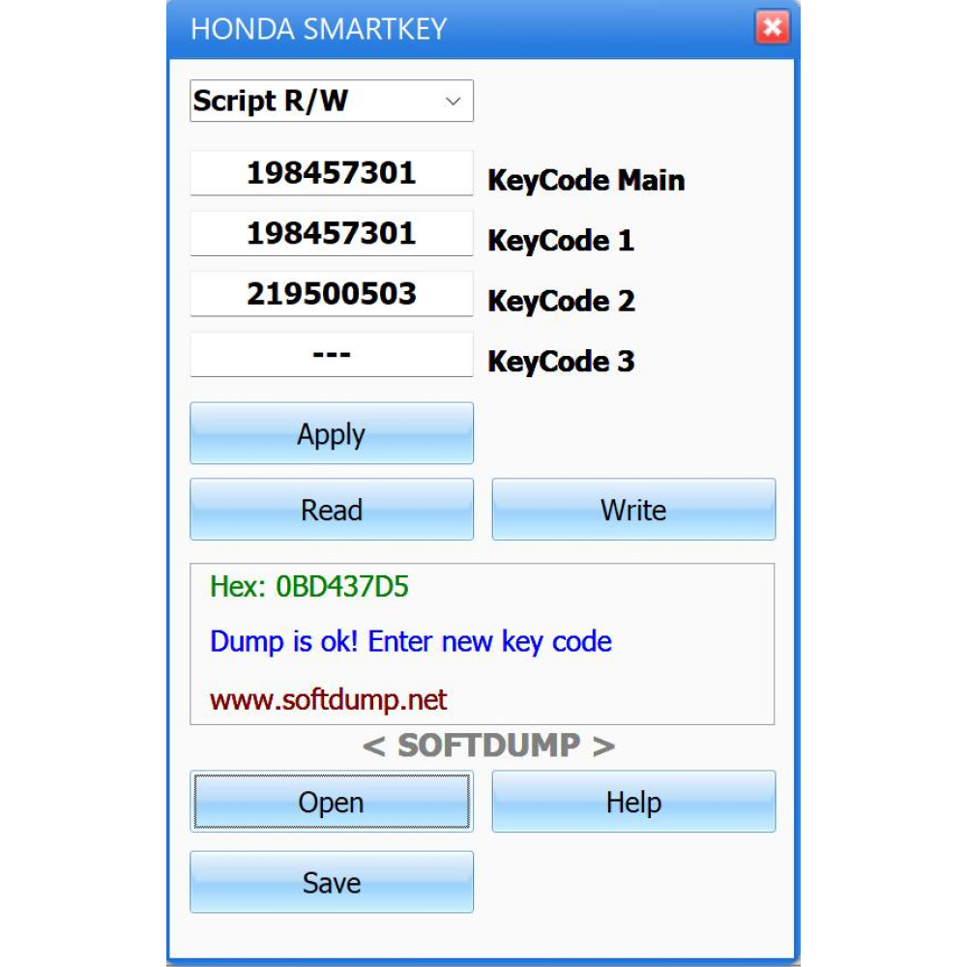The width and height of the screenshot is (967, 967).
Task: Click the Read button
Action: point(331,510)
